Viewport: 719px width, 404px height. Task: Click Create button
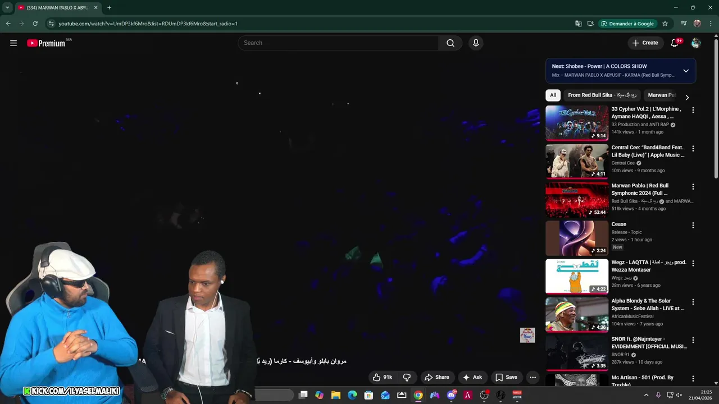click(x=645, y=43)
